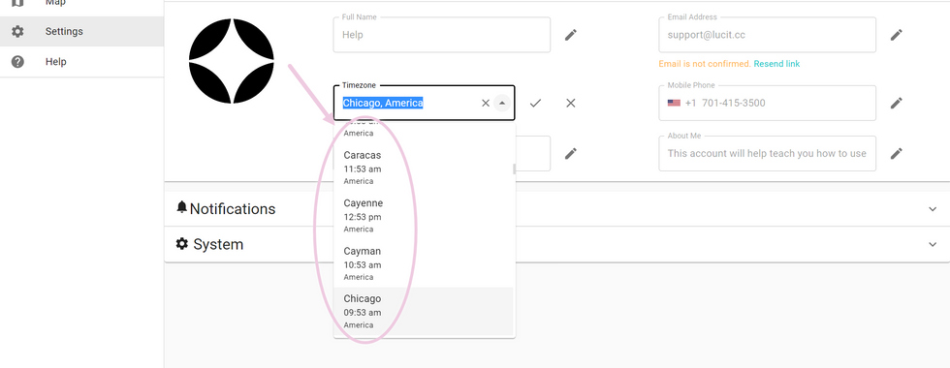Cancel timezone editing with X icon
The height and width of the screenshot is (368, 950).
pos(570,104)
